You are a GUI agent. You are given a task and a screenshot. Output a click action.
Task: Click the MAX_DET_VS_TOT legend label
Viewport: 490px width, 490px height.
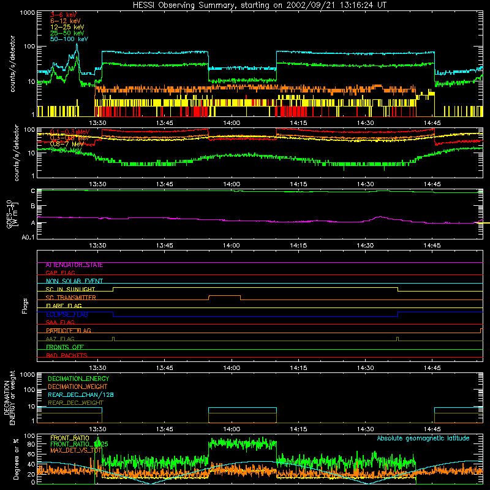point(76,450)
